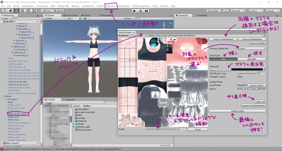Open the Shaded draw mode dropdown
The image size is (282, 151).
coord(55,18)
